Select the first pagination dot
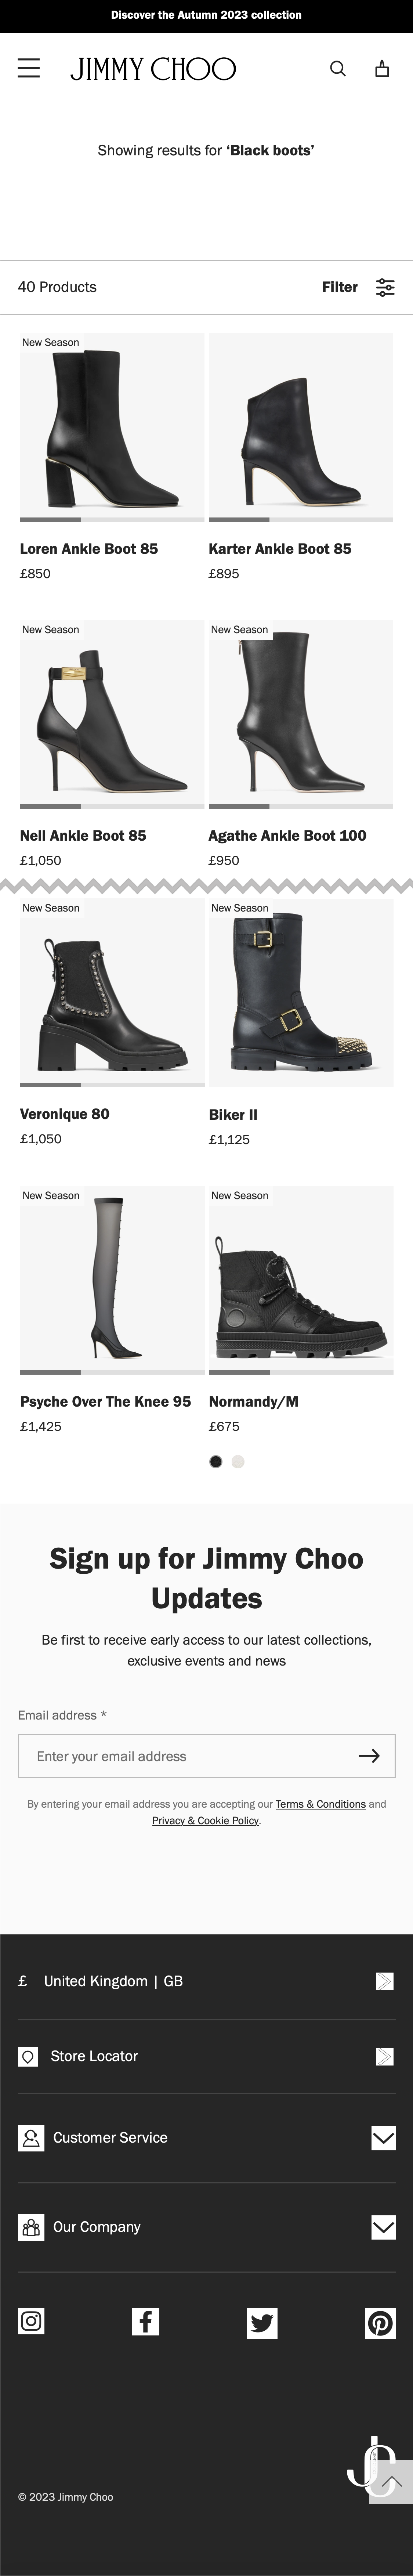 coord(215,1462)
